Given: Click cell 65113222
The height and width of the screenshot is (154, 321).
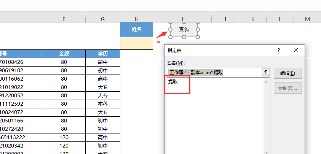Looking at the screenshot, I should 21,137.
